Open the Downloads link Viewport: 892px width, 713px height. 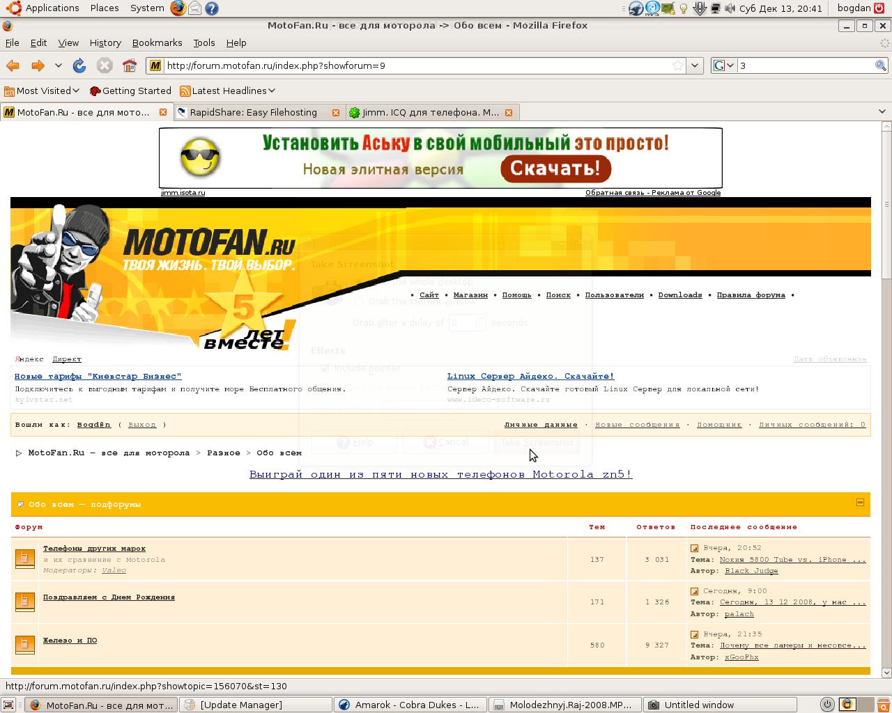680,295
